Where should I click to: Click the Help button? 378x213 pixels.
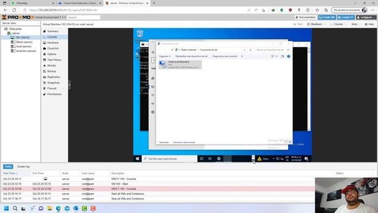coord(369,24)
